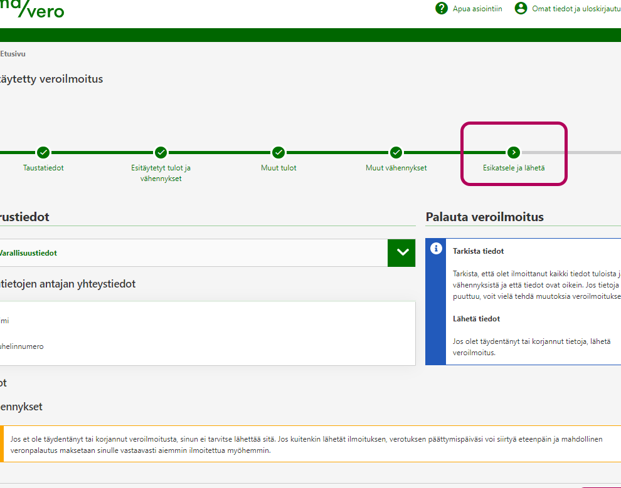The width and height of the screenshot is (621, 488).
Task: Open the Apua asiointiin question mark icon
Action: [x=441, y=8]
